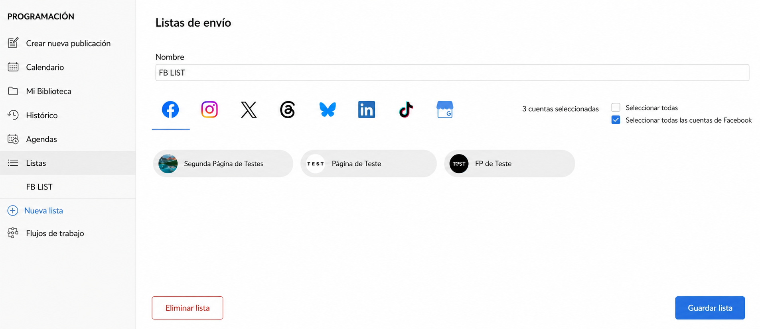Viewport: 760px width, 329px height.
Task: Click the Guardar lista button
Action: click(710, 308)
